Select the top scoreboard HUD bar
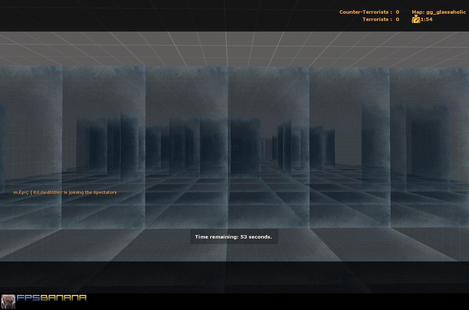Screen dimensions: 469x310 coord(234,15)
